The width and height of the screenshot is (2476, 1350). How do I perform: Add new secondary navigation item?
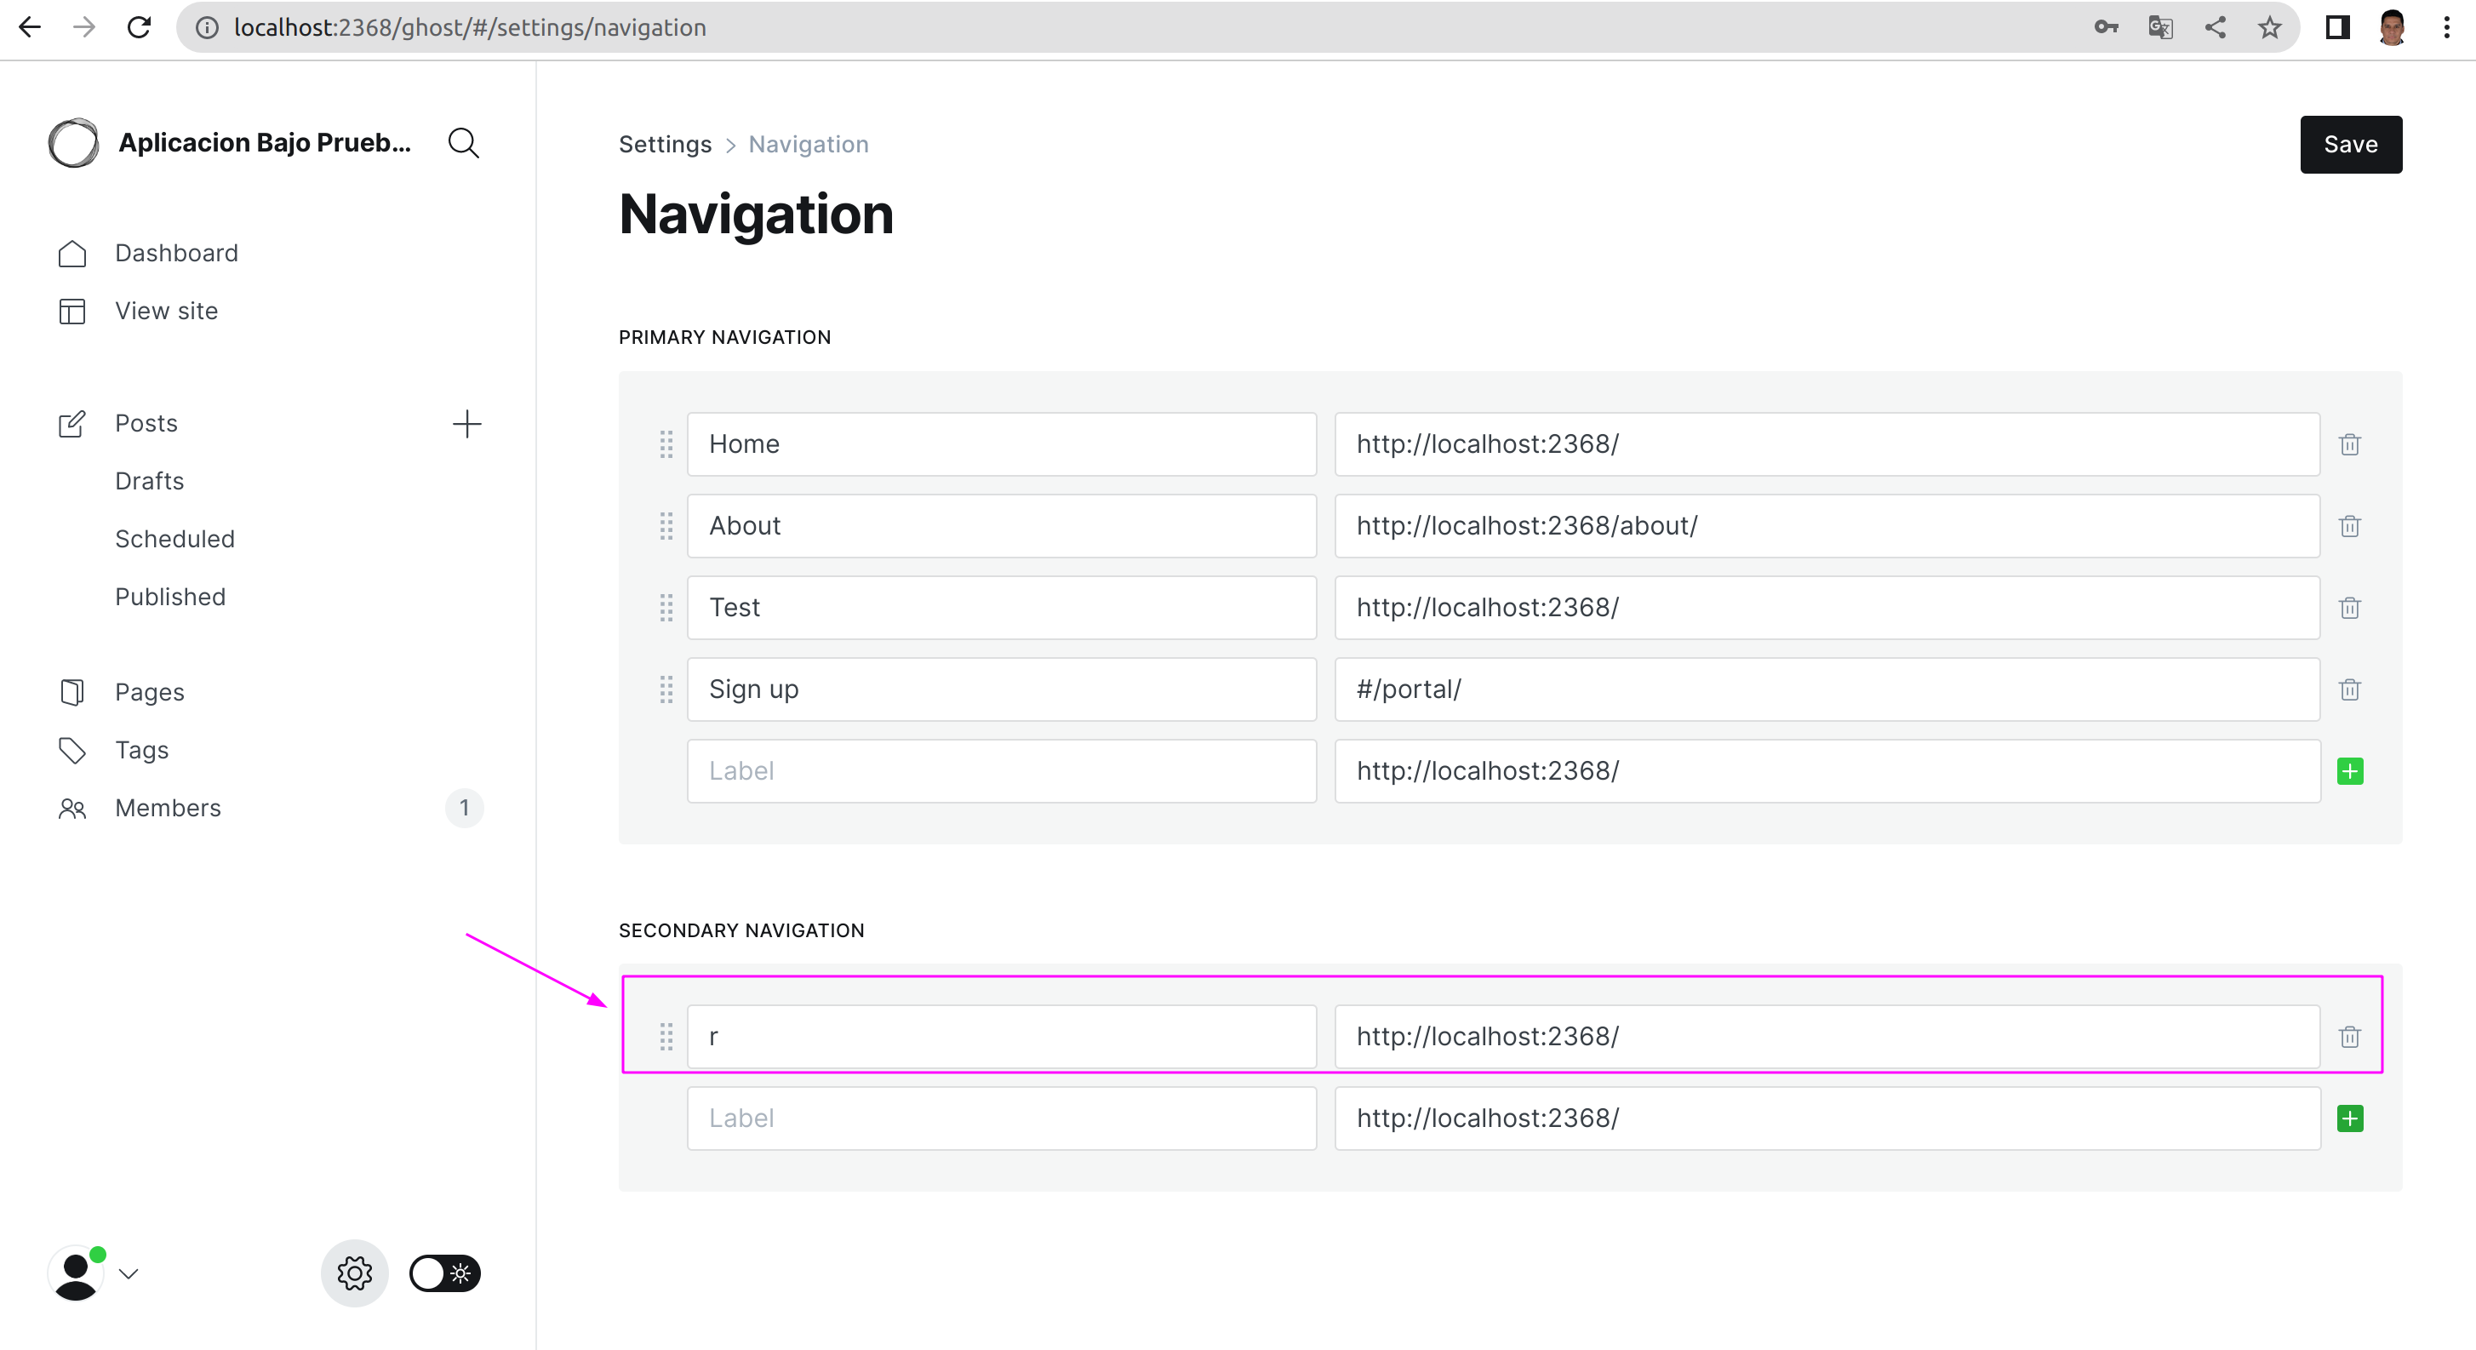click(x=2349, y=1118)
